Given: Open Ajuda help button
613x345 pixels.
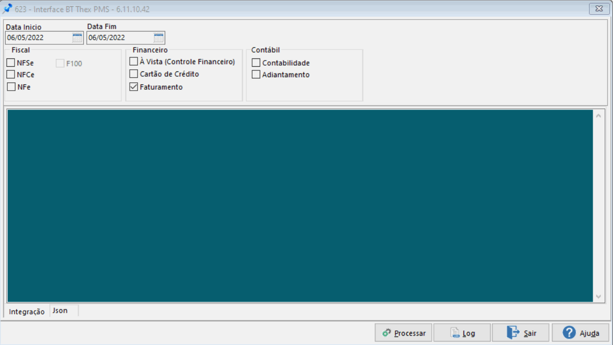Looking at the screenshot, I should 581,333.
